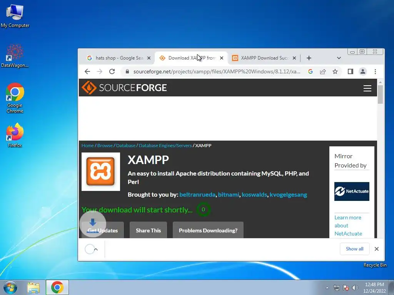394x295 pixels.
Task: Expand download item options chevron
Action: 96,249
